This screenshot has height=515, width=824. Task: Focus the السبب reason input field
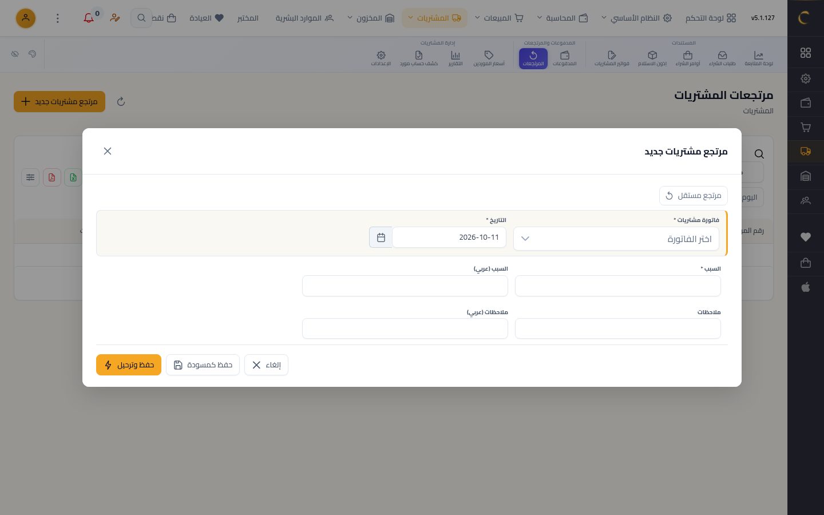618,286
